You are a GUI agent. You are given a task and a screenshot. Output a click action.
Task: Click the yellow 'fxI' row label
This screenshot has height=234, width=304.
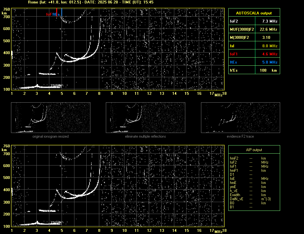232,46
